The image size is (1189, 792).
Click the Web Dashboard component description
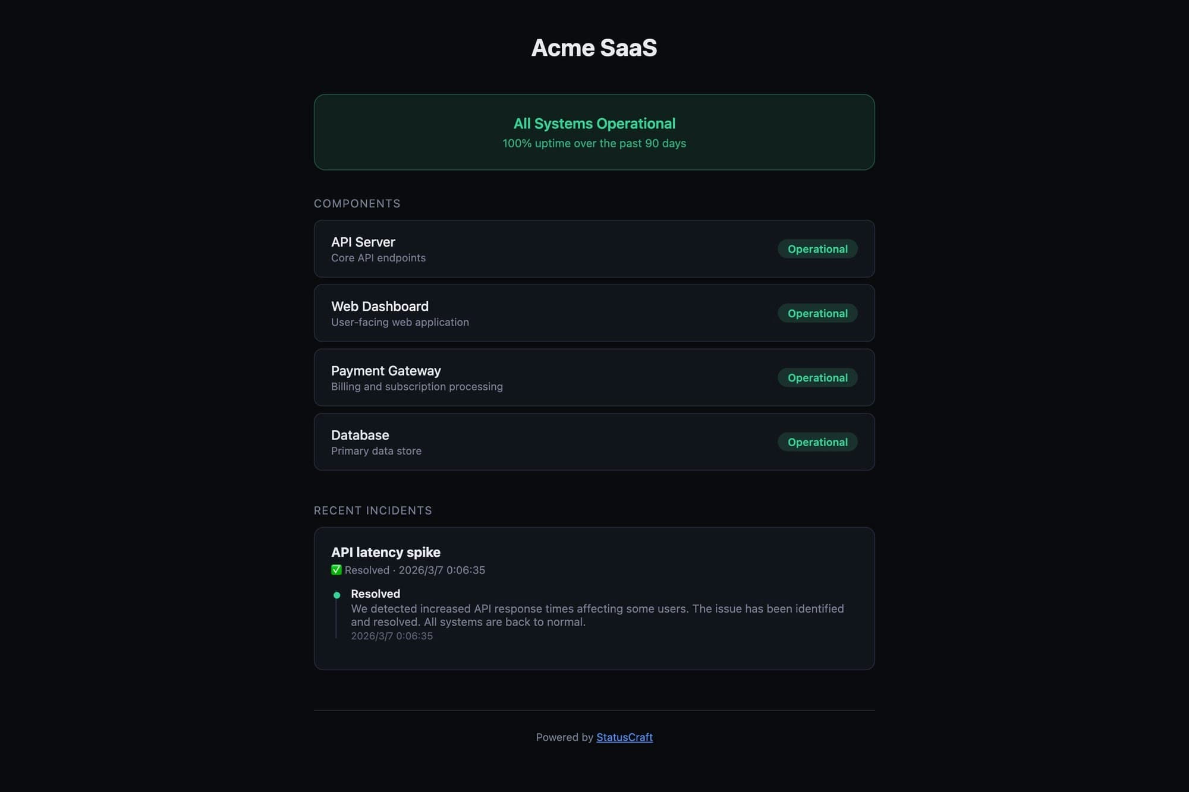400,322
